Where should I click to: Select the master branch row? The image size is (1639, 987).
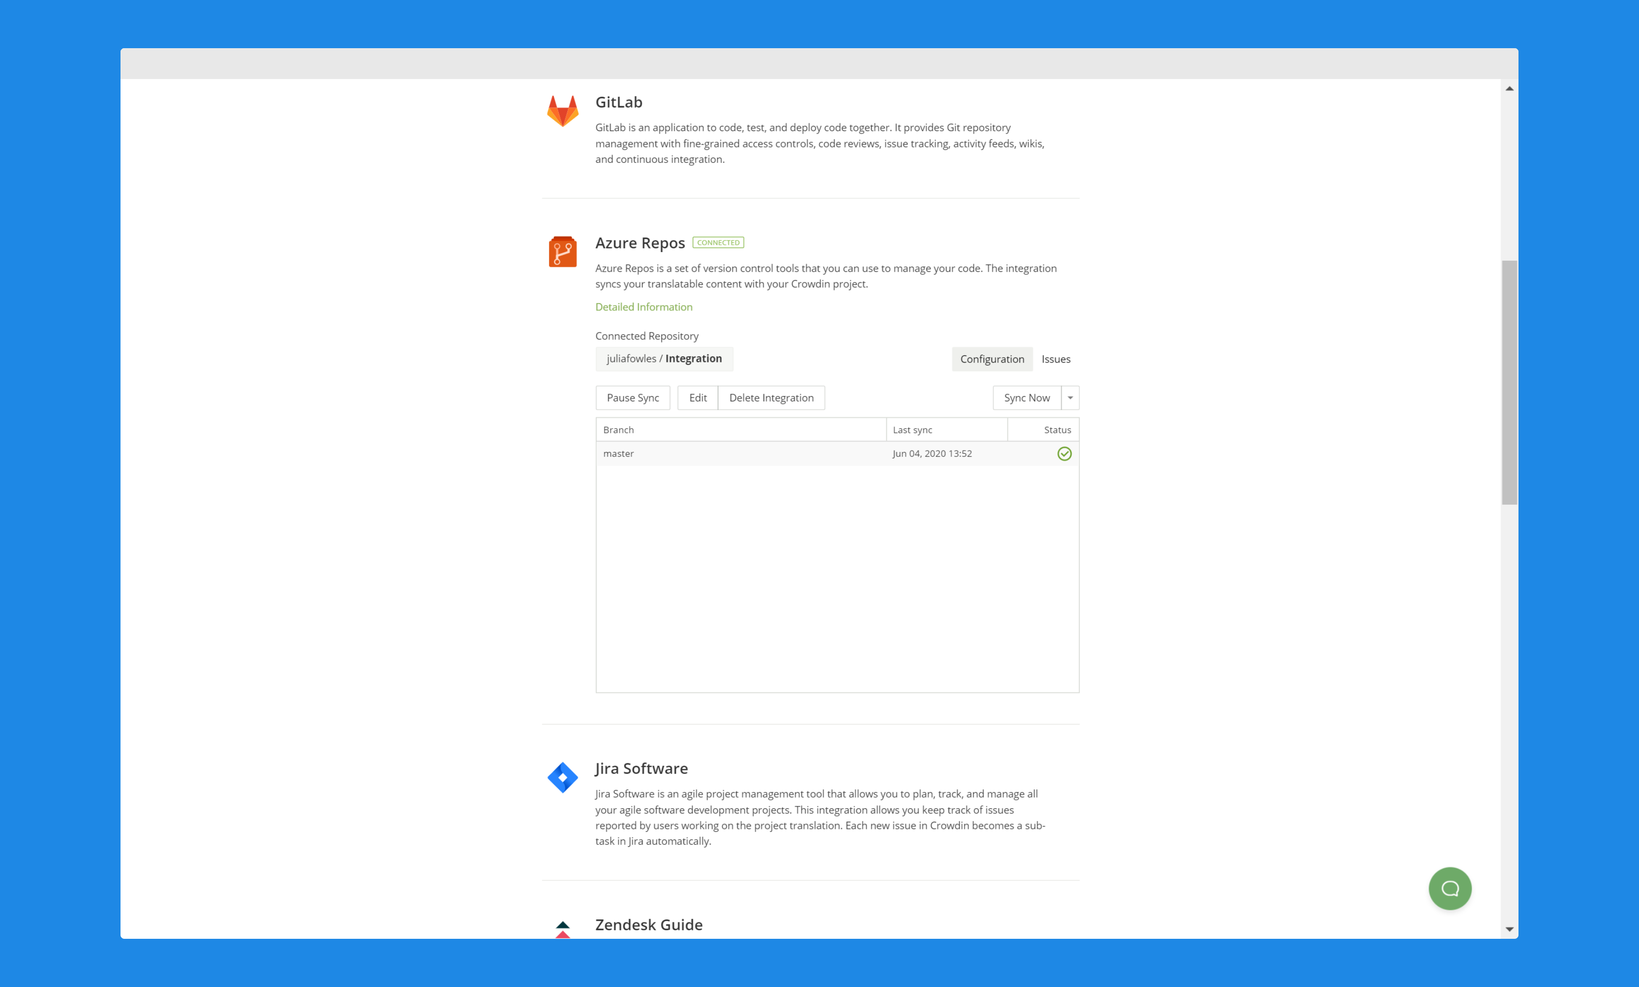[837, 453]
